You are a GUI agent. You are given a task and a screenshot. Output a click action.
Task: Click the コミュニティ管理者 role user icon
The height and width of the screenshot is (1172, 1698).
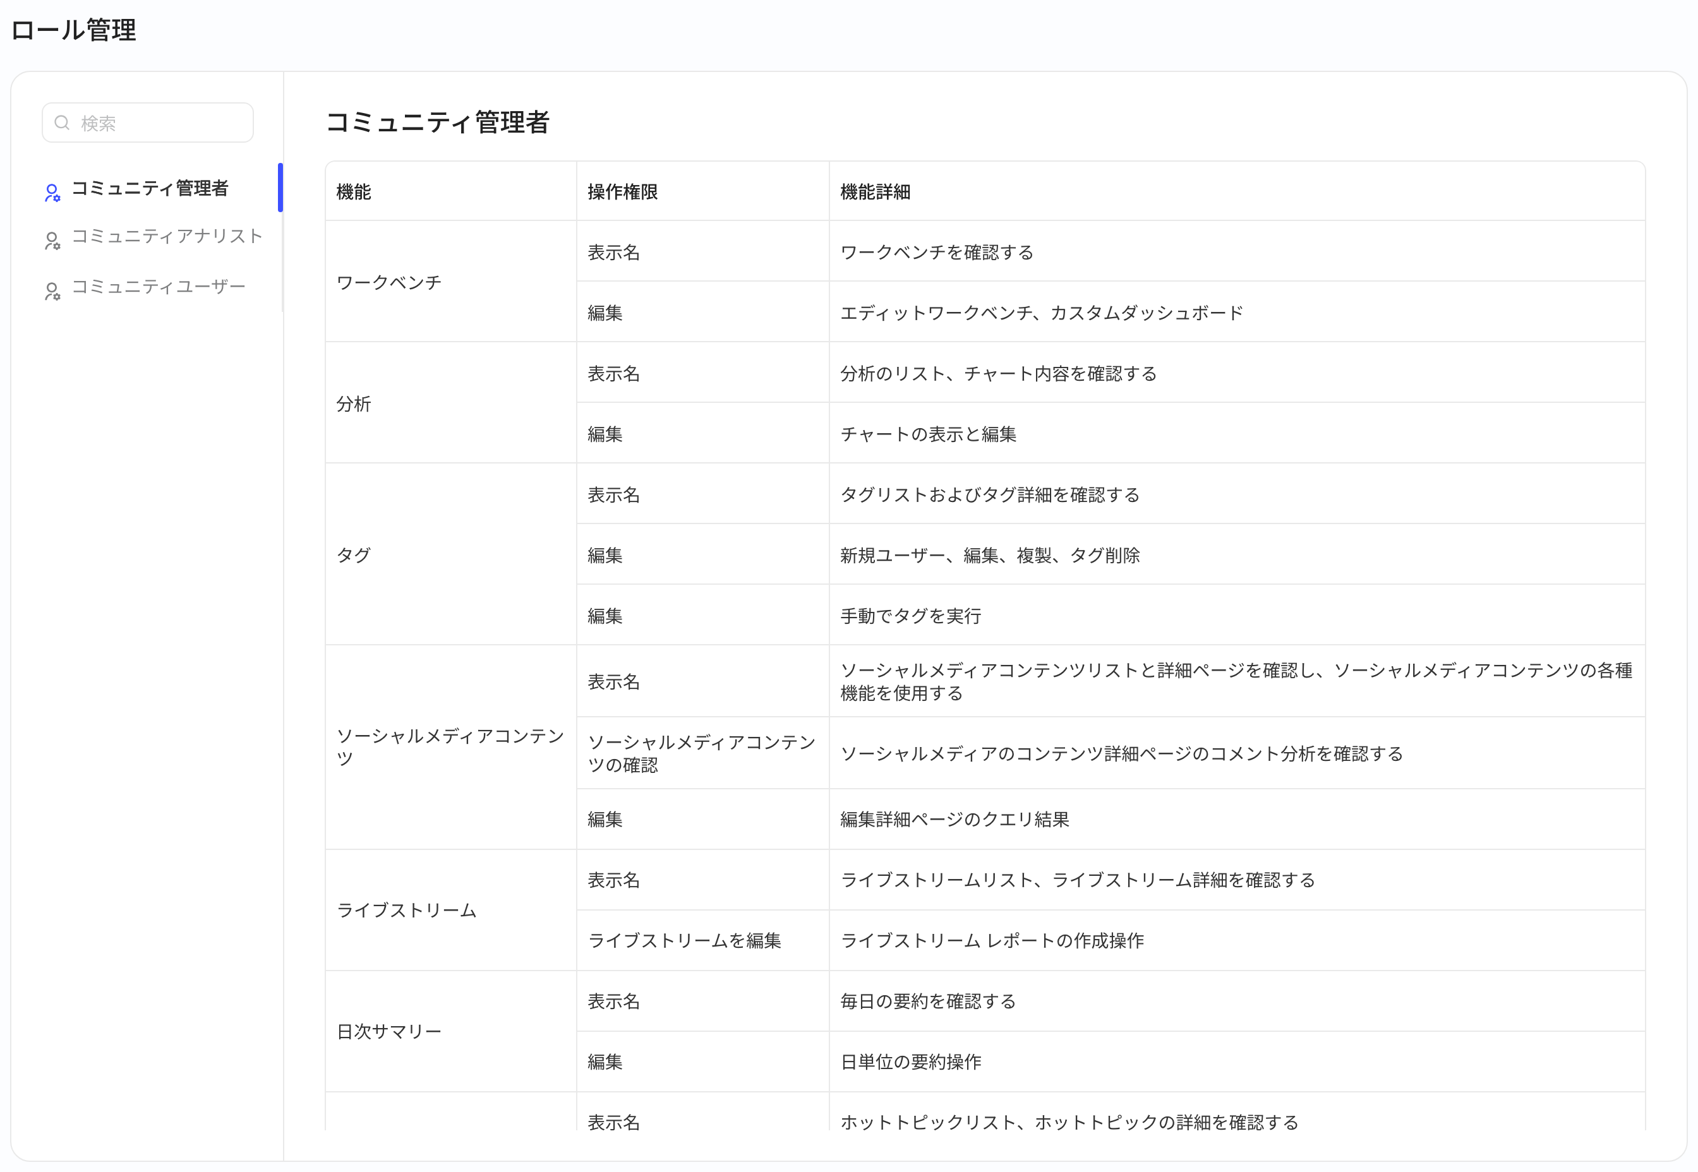click(52, 193)
